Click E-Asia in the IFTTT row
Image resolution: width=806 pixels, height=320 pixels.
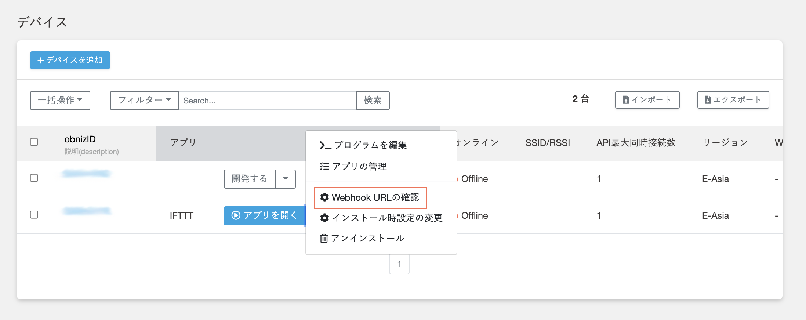tap(715, 216)
